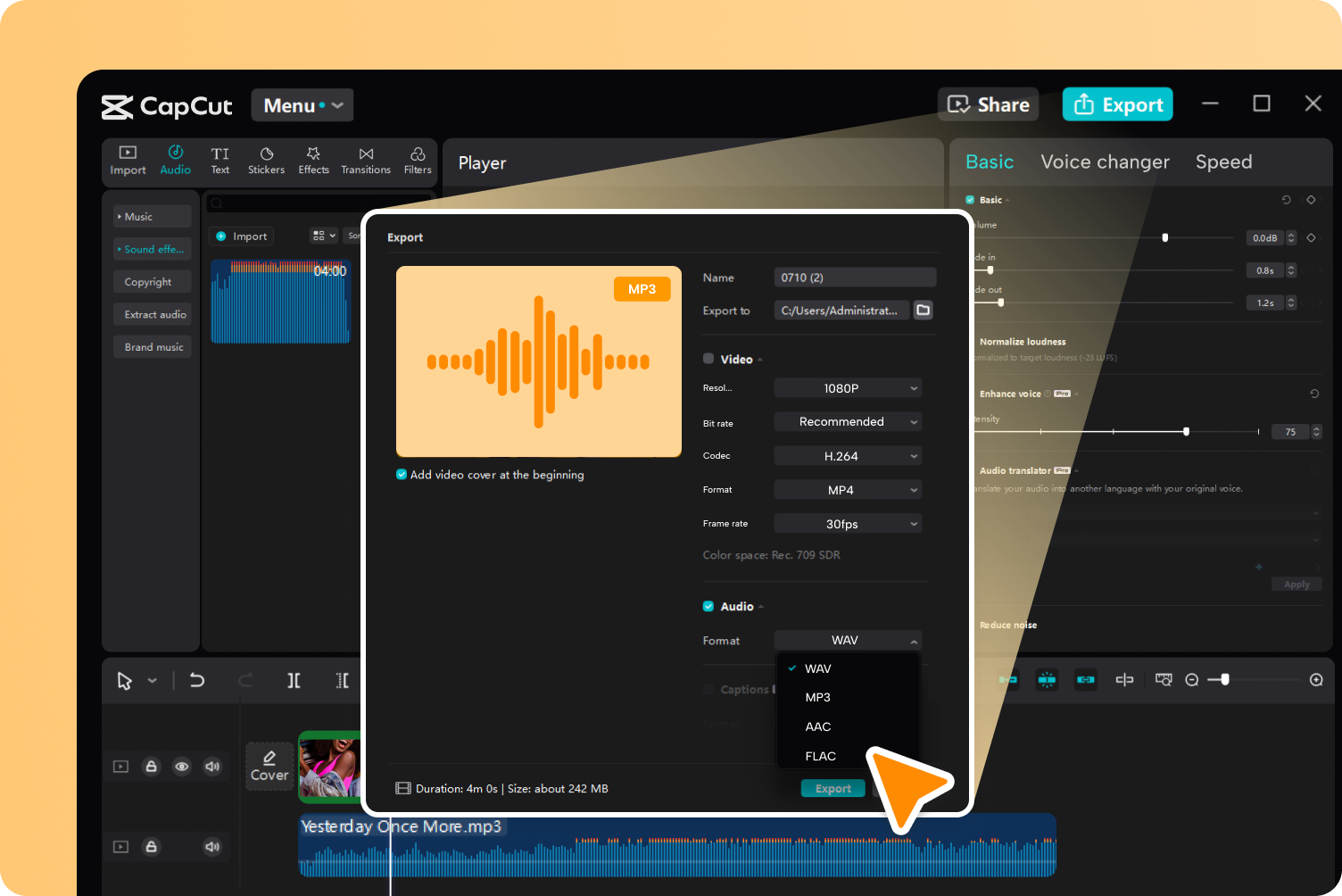1342x896 pixels.
Task: Click the Share button at the top
Action: pyautogui.click(x=988, y=104)
